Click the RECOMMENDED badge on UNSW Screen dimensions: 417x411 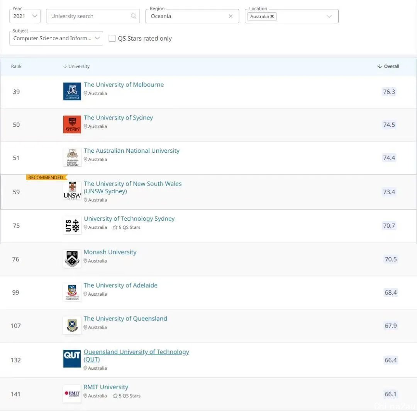(47, 177)
